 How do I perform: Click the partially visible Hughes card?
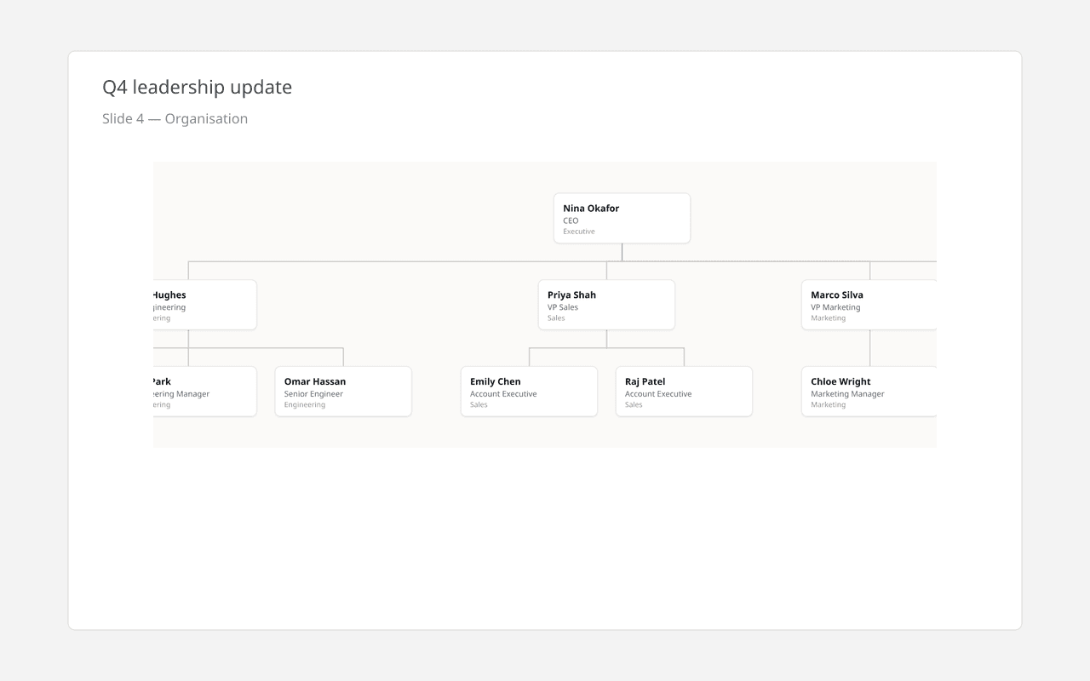(204, 306)
